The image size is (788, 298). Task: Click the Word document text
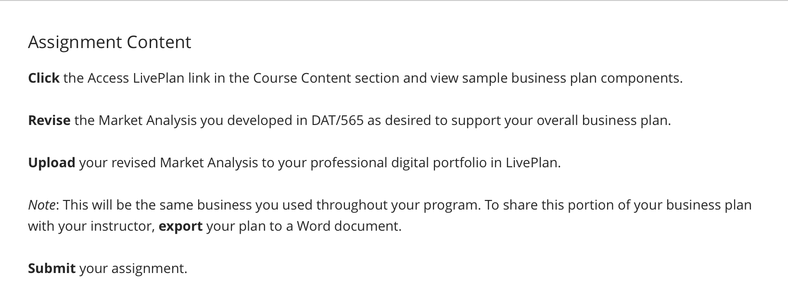[347, 226]
